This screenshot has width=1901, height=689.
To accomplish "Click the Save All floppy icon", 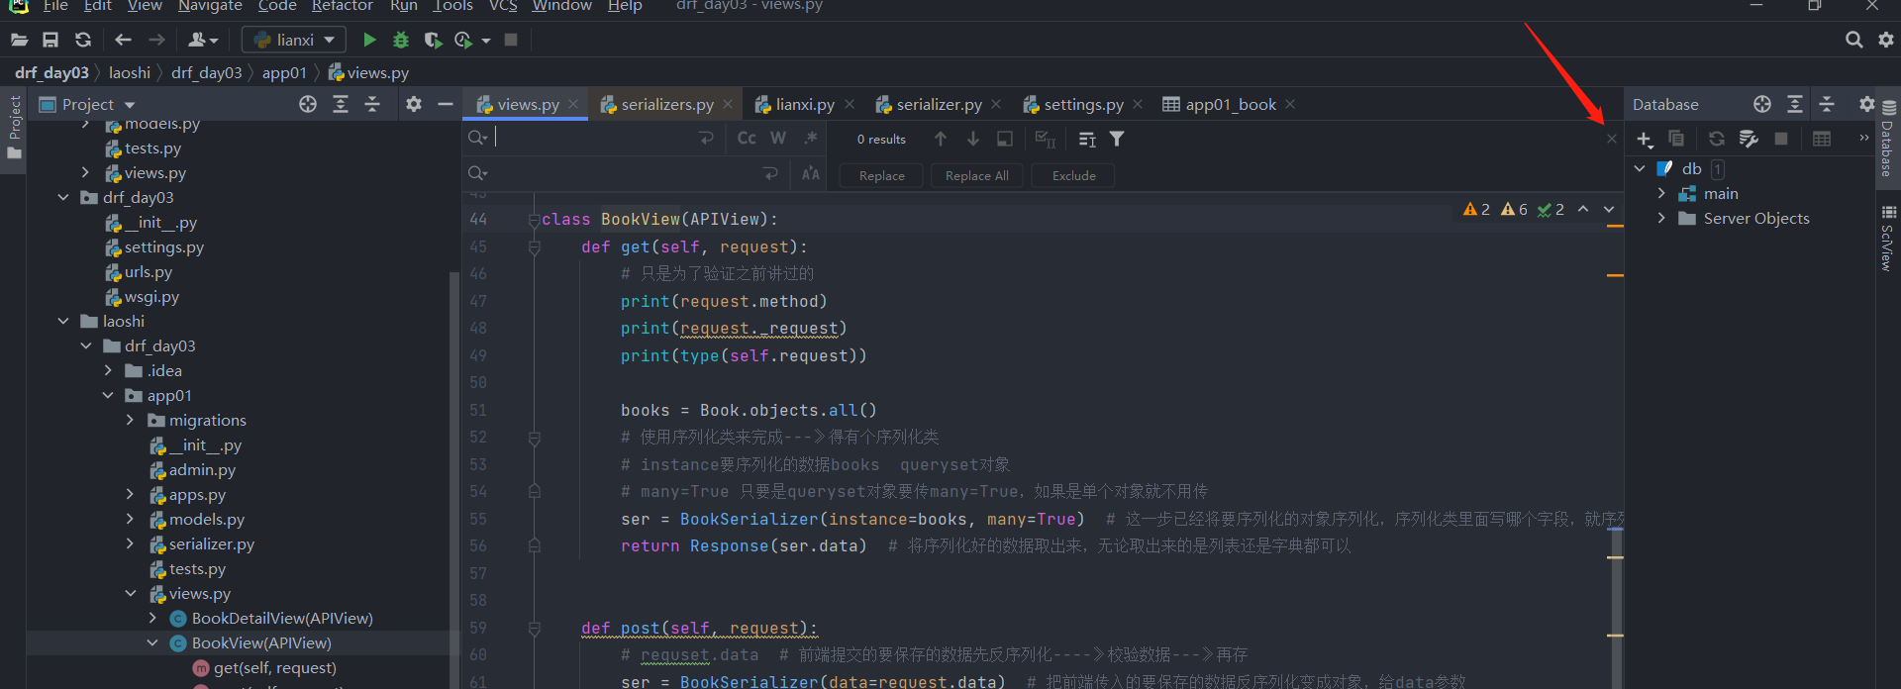I will click(x=50, y=40).
